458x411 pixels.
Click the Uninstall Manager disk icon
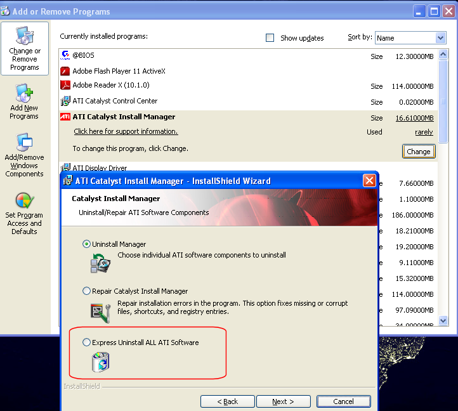point(100,263)
